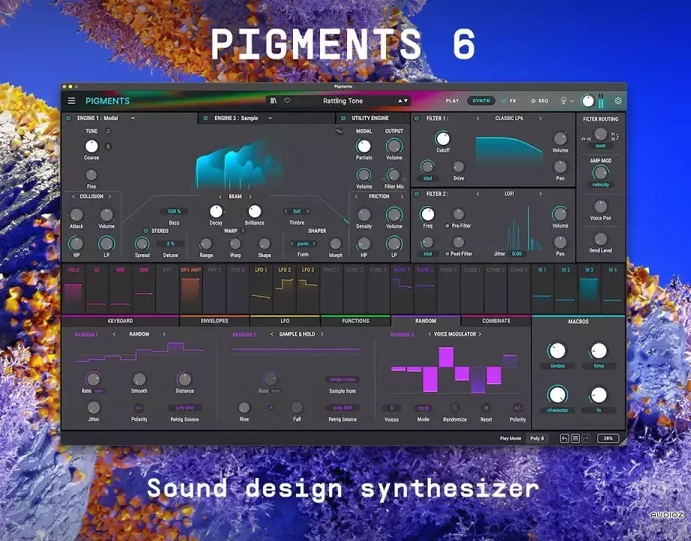Switch to the FUNCTIONS tab

[x=355, y=321]
